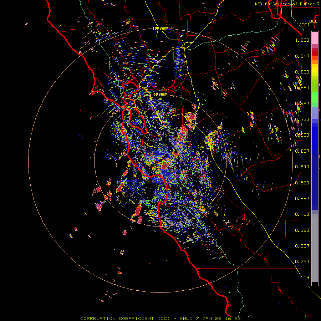Pick the orange segment of the color scale

[x=315, y=62]
